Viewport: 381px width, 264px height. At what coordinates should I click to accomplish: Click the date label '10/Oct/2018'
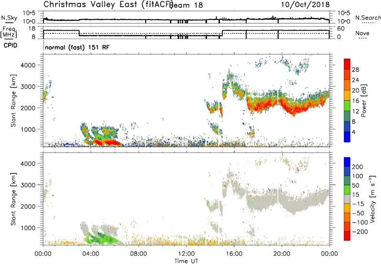(x=305, y=4)
